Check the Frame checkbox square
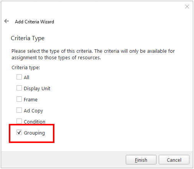The width and height of the screenshot is (194, 169). click(x=19, y=99)
